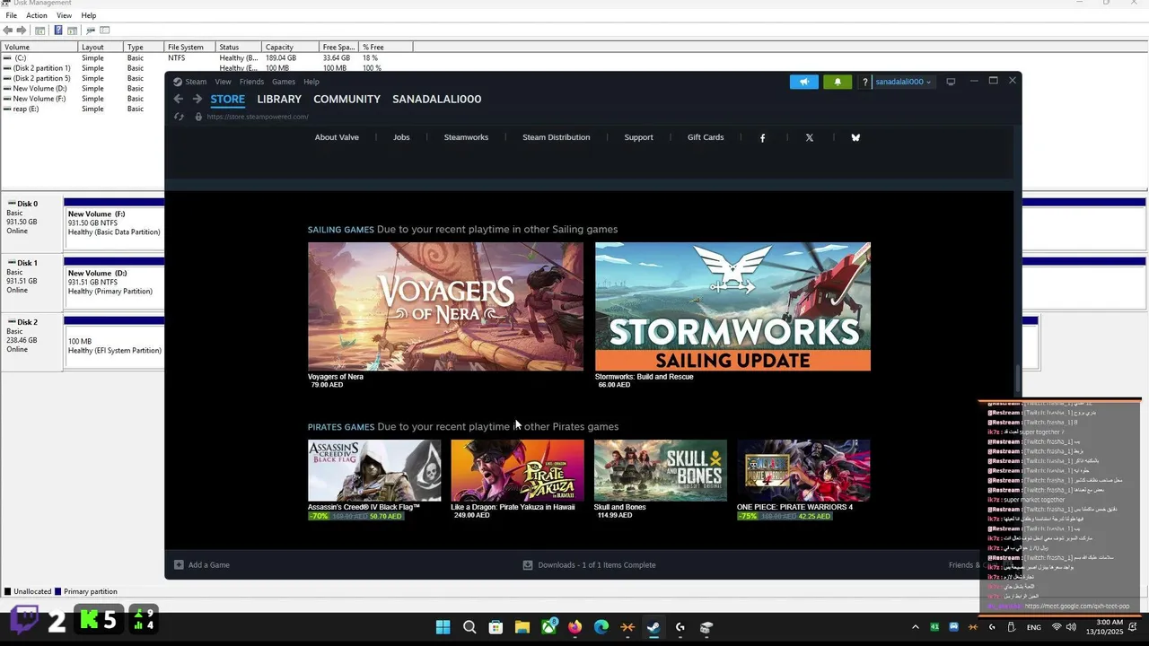Show hidden system tray icons chevron

click(915, 627)
